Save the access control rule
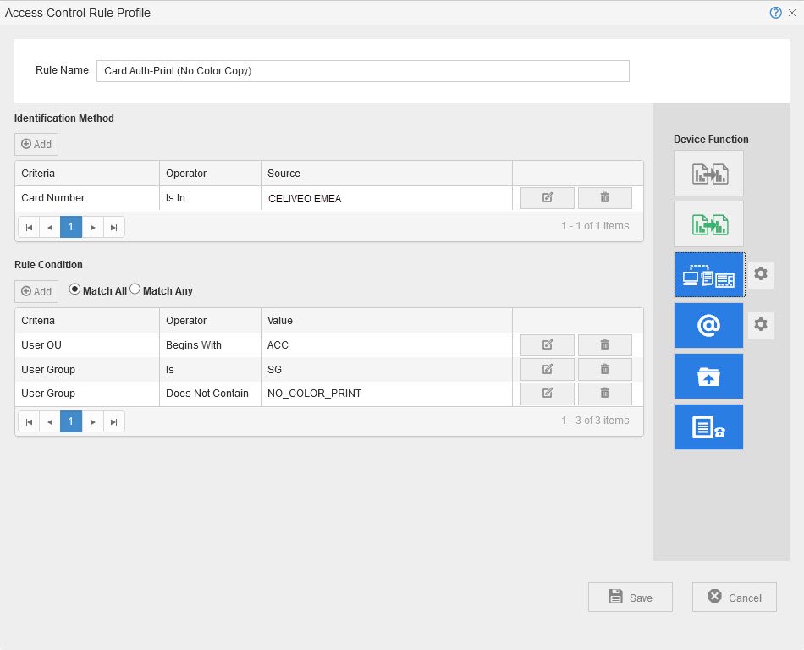804x650 pixels. point(631,598)
